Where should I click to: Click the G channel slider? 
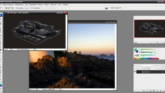147,52
